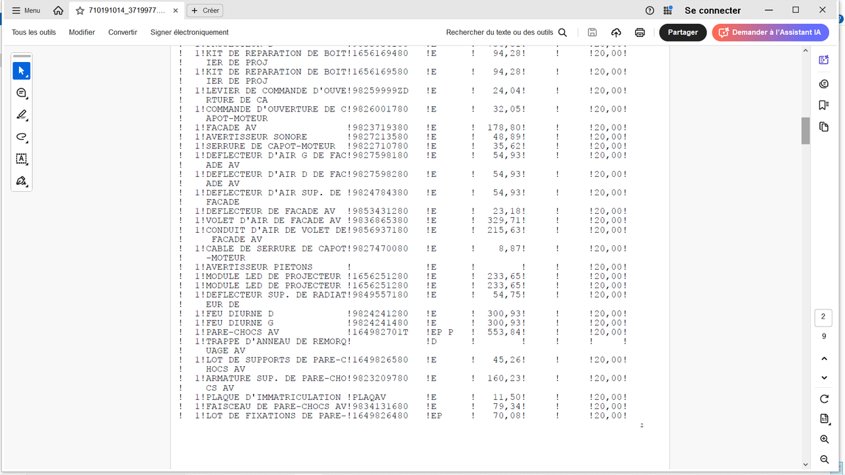This screenshot has width=845, height=475.
Task: Open the AI assistant panel icon
Action: click(x=823, y=61)
